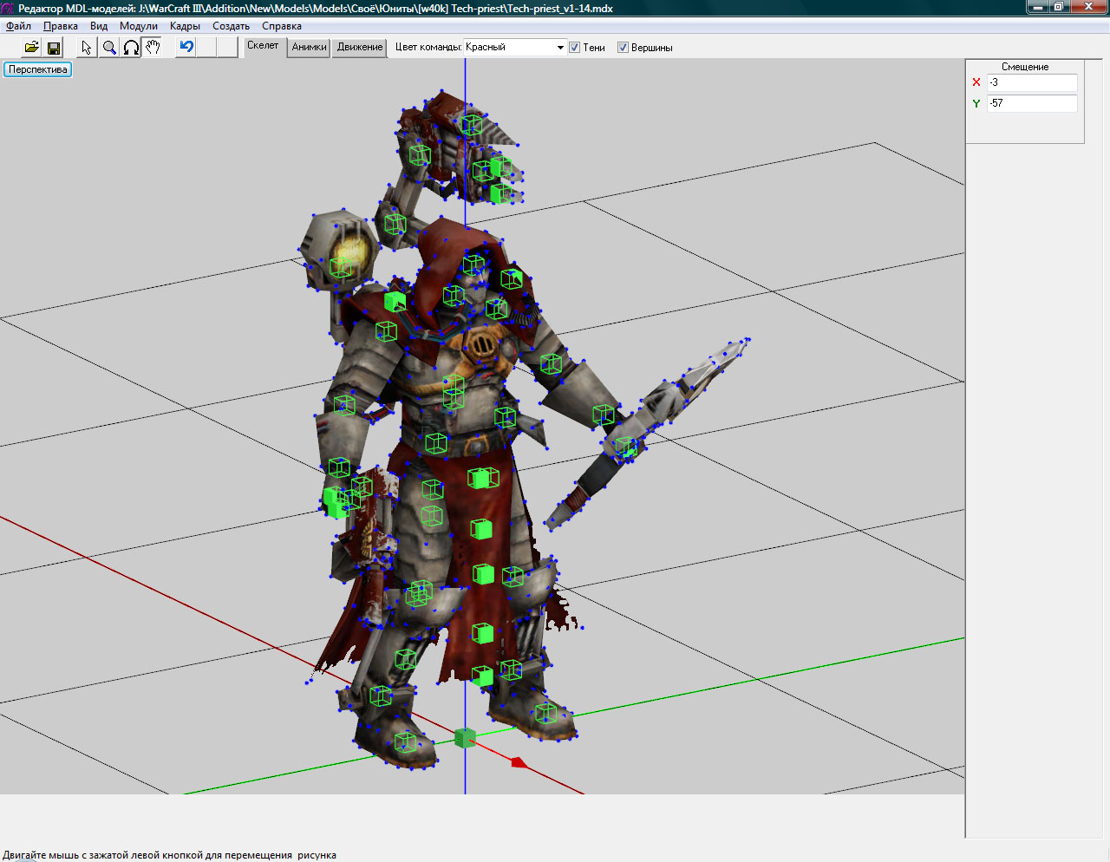Toggle the Вершины checkbox
This screenshot has height=862, width=1110.
tap(623, 48)
